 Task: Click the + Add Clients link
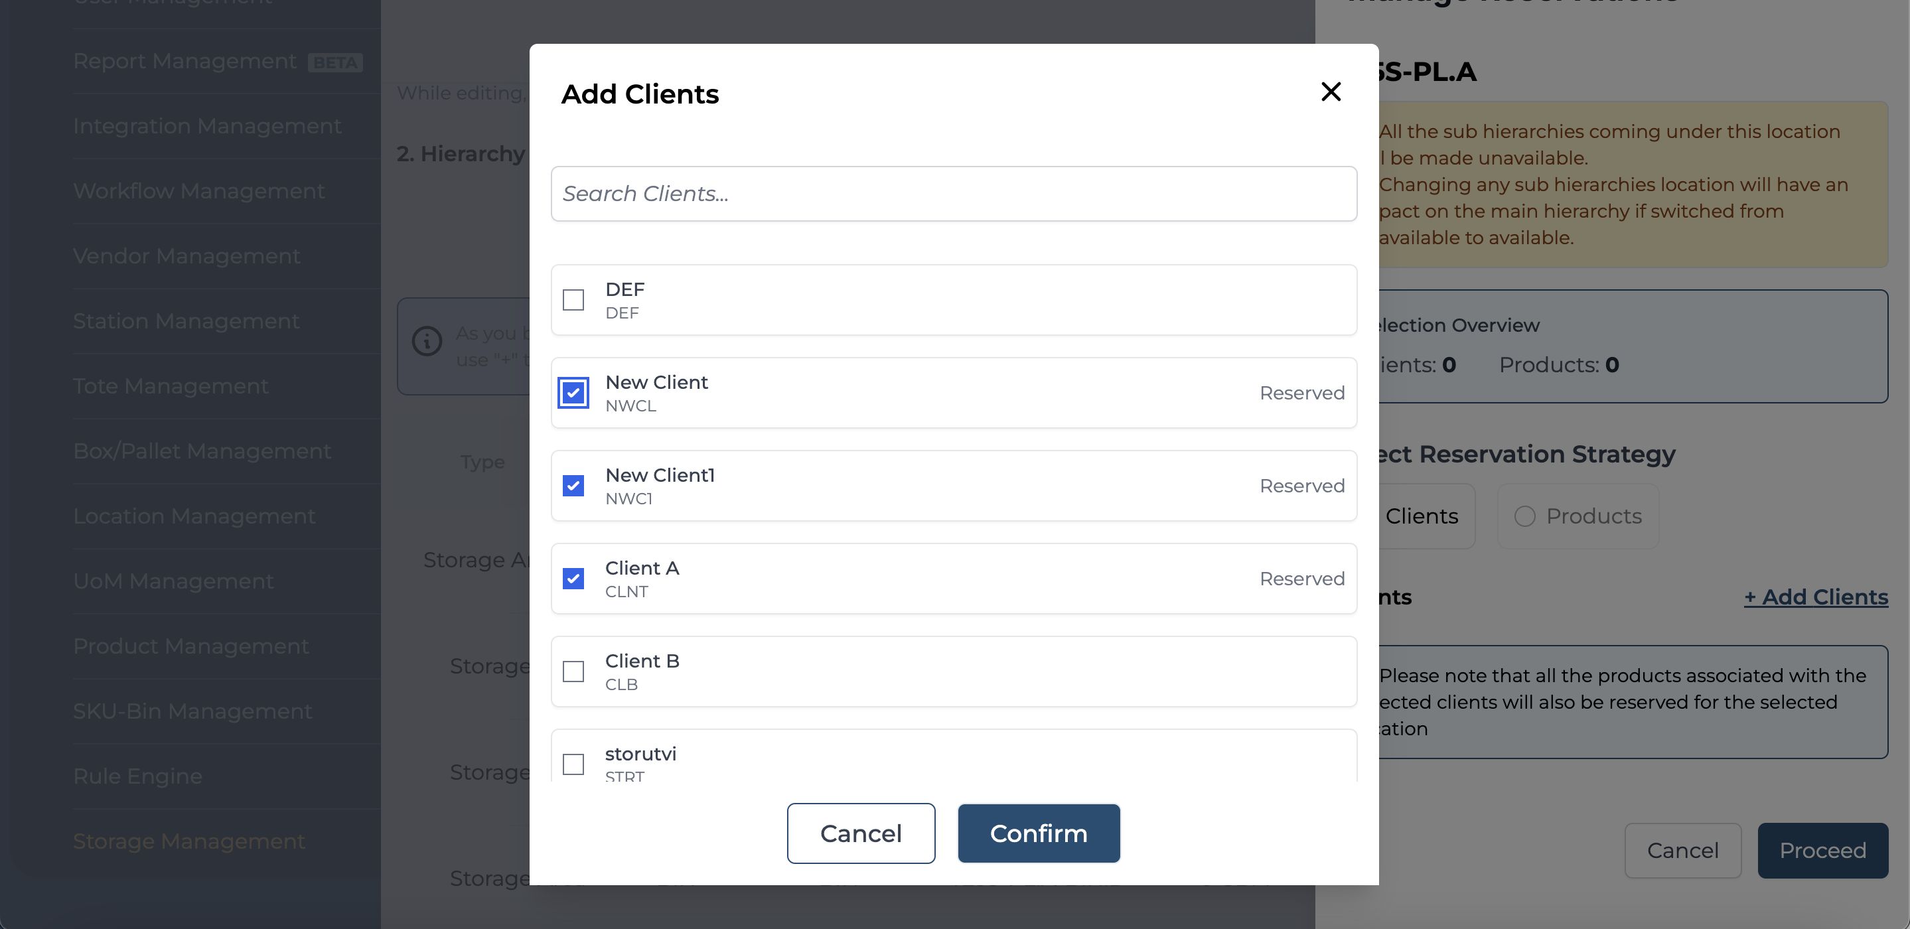pos(1815,597)
